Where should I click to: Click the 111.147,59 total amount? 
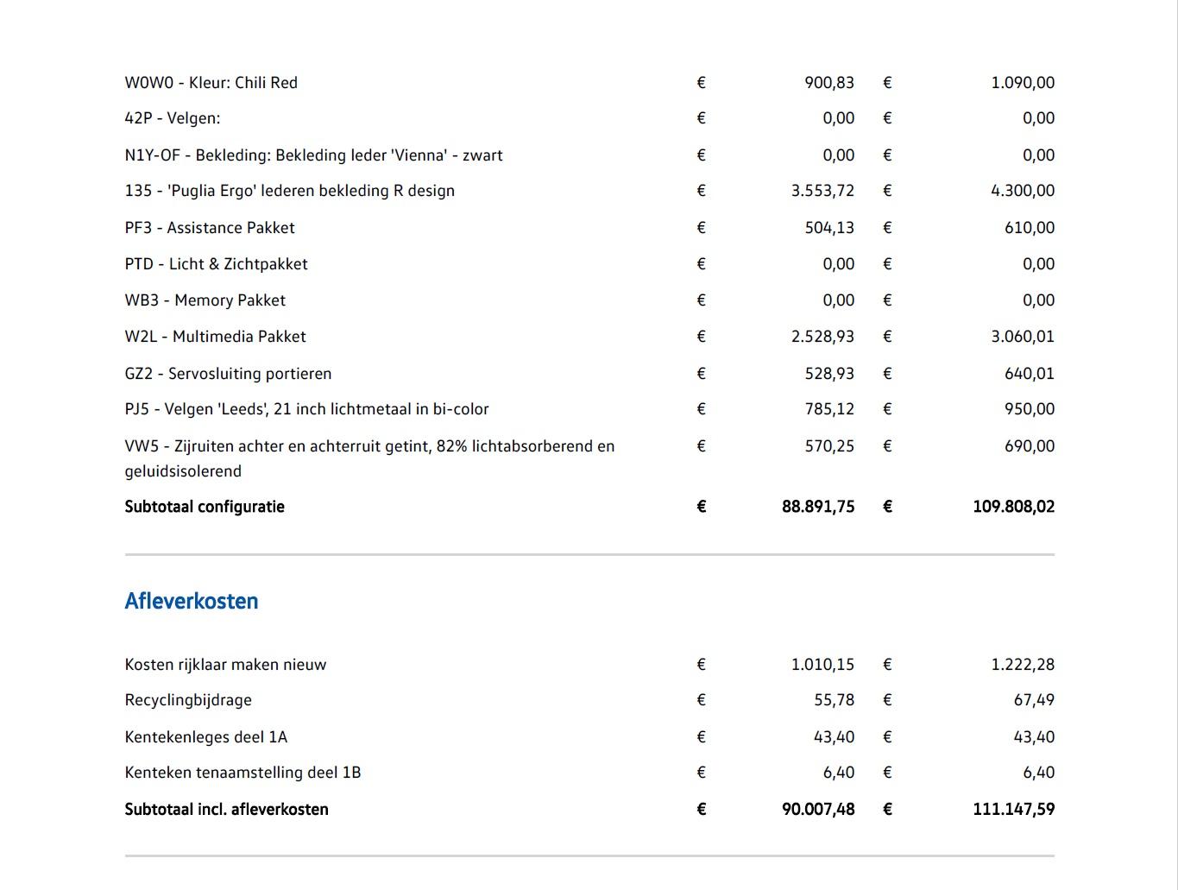pos(1013,810)
